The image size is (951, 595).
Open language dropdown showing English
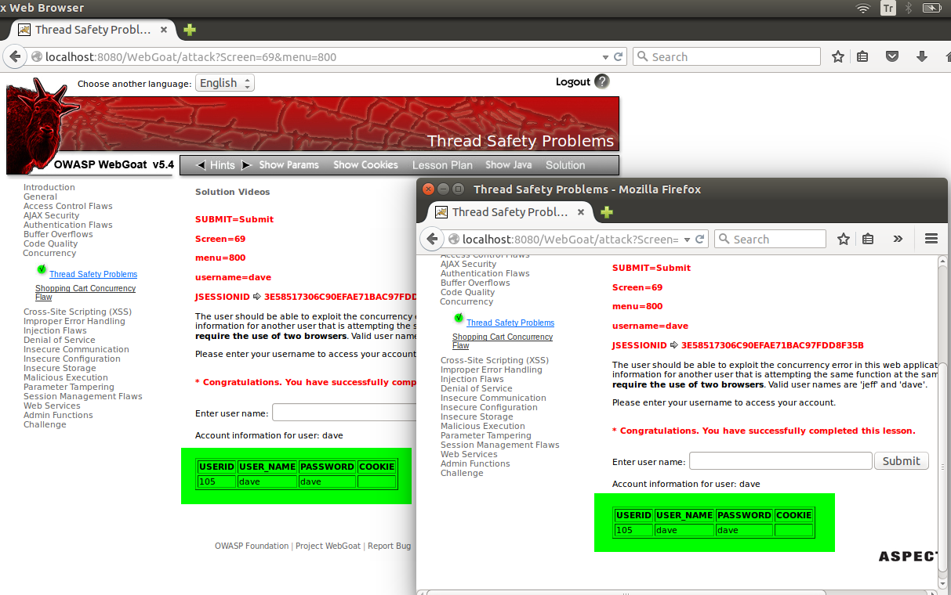coord(225,83)
